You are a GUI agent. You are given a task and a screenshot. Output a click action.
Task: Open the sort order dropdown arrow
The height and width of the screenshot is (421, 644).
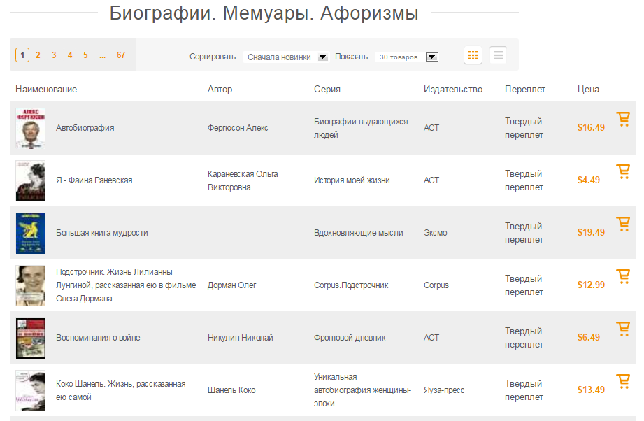tap(323, 57)
